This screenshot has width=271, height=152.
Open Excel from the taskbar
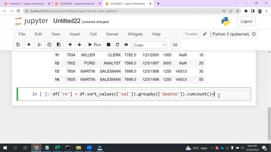pos(57,148)
